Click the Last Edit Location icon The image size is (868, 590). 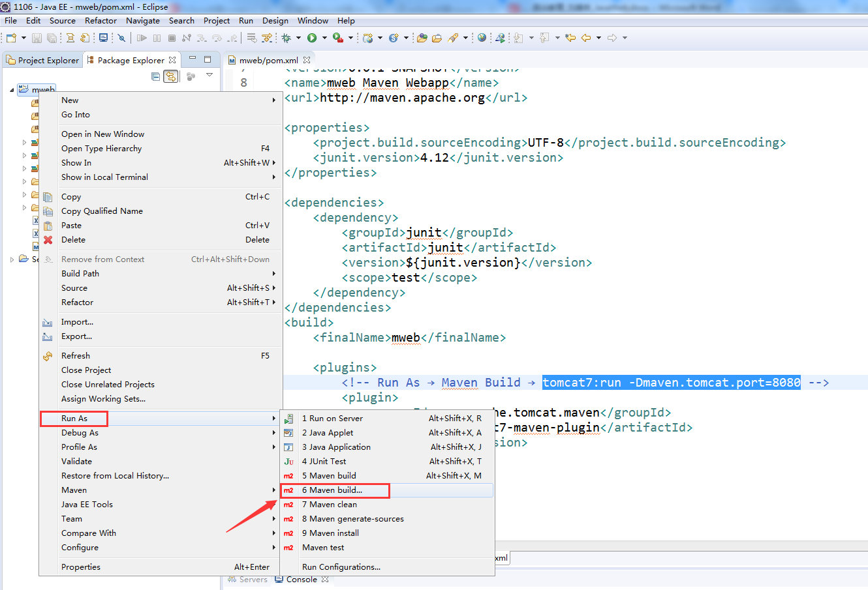click(x=570, y=38)
